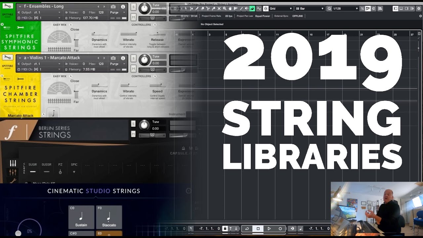423x238 pixels.
Task: Mute the Berlin Series Strings instrument
Action: (133, 134)
